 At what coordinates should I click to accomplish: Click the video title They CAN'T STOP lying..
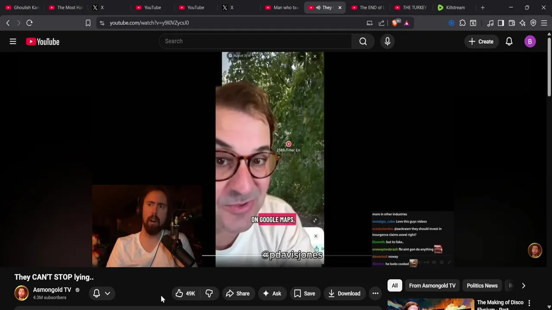tap(54, 277)
